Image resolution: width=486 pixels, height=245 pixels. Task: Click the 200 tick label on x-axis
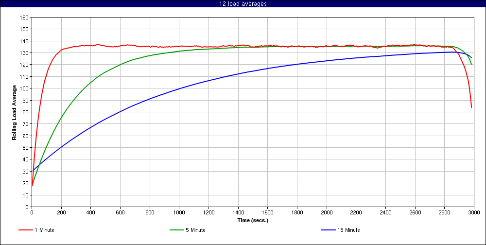click(61, 212)
